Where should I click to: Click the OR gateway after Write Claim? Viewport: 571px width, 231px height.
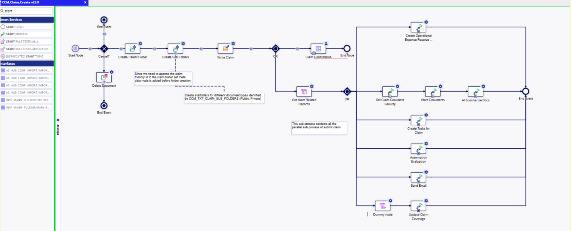click(x=275, y=49)
